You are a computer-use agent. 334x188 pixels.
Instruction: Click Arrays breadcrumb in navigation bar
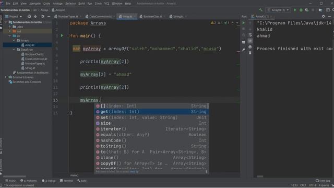pyautogui.click(x=44, y=10)
